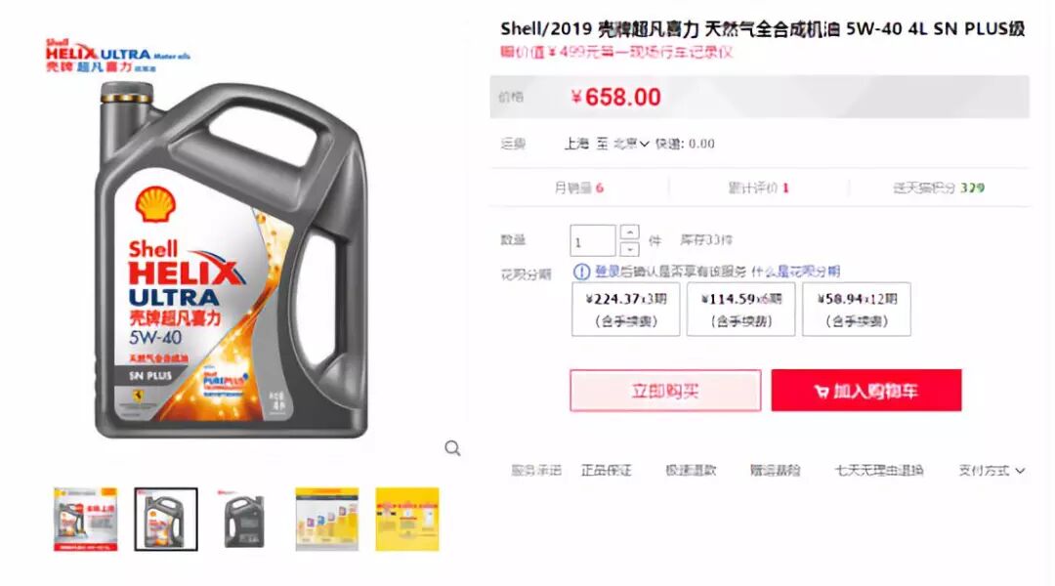Viewport: 1055px width, 586px height.
Task: Select the last yellow thumbnail image
Action: 407,520
